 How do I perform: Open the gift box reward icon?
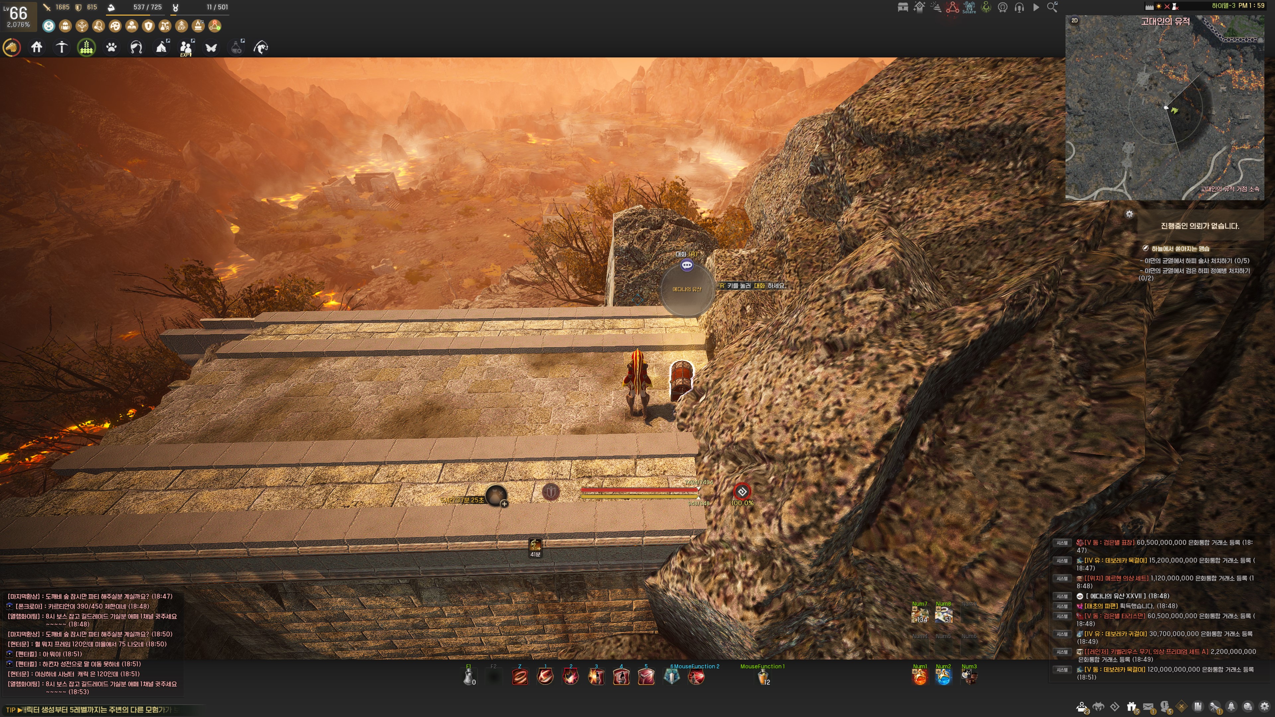coord(1132,707)
